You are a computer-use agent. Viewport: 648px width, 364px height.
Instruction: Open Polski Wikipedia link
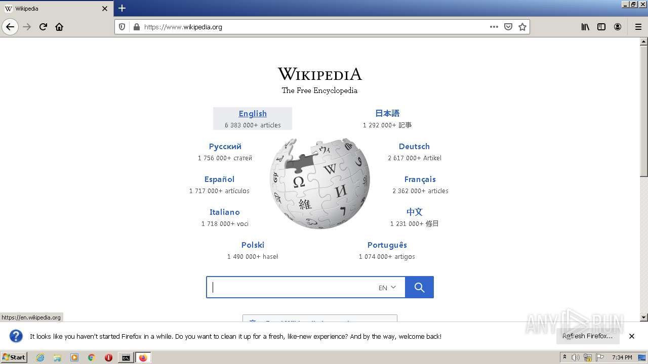click(x=253, y=245)
